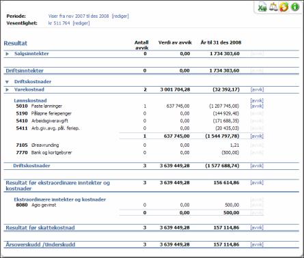Edit the Periode setting via rediger
Image resolution: width=304 pixels, height=258 pixels.
120,16
